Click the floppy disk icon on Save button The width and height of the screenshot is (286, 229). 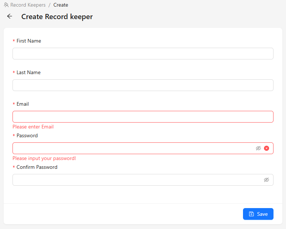point(251,214)
